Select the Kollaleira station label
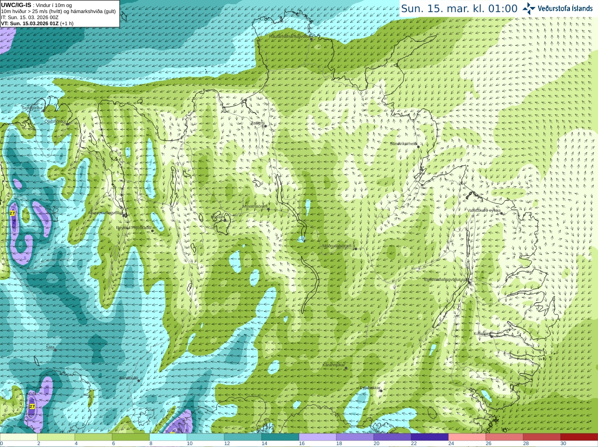 (482, 334)
